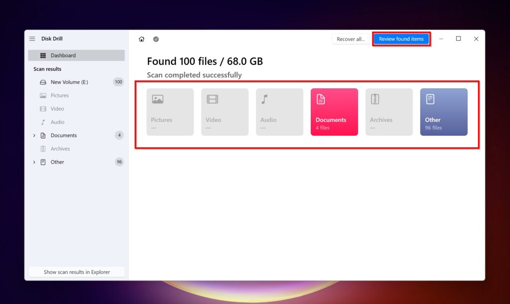Expand the Other entry in the sidebar
The height and width of the screenshot is (304, 510).
pyautogui.click(x=34, y=161)
